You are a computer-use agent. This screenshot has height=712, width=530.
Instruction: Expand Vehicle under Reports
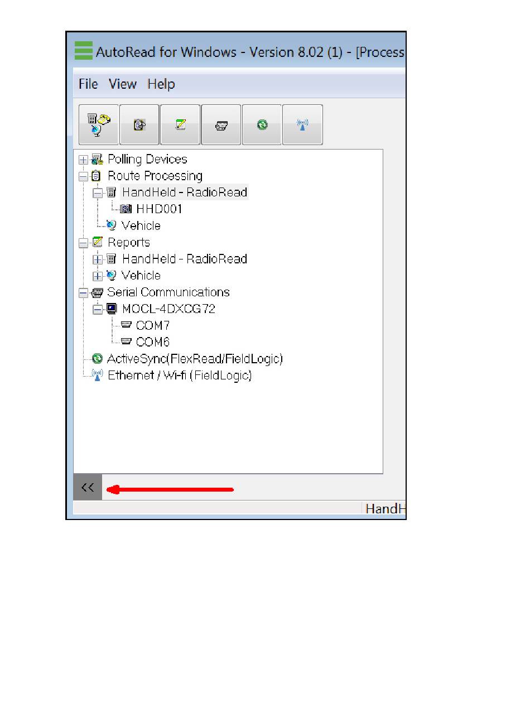click(x=98, y=276)
